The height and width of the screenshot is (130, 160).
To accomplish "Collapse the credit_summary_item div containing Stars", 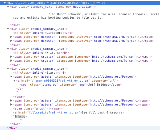I will coord(8,69).
